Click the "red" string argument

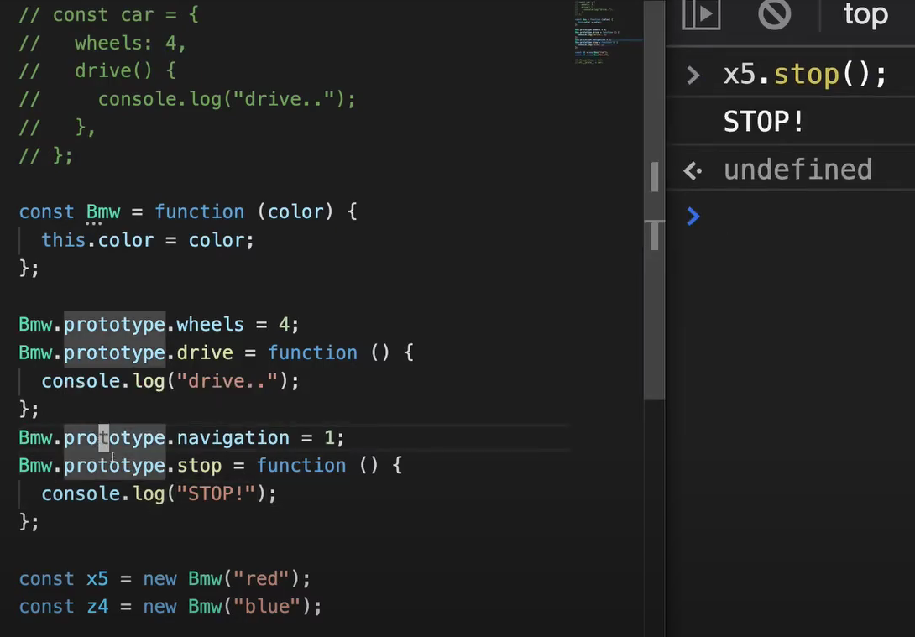tap(261, 578)
